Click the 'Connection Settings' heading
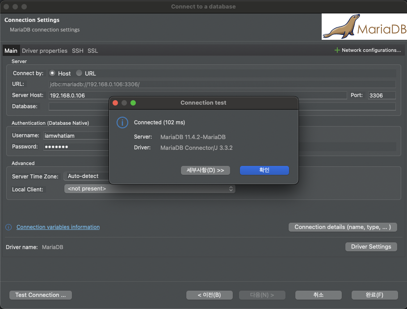The width and height of the screenshot is (407, 309). (x=32, y=20)
